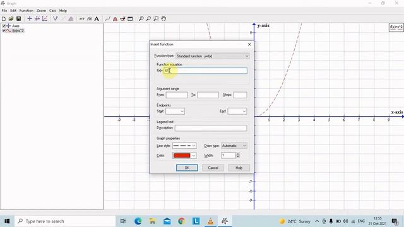Open Microsoft Edge from the taskbar

coord(138,221)
